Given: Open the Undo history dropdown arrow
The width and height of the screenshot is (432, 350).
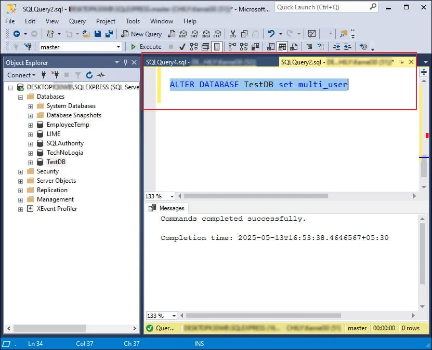Looking at the screenshot, I should click(x=281, y=34).
